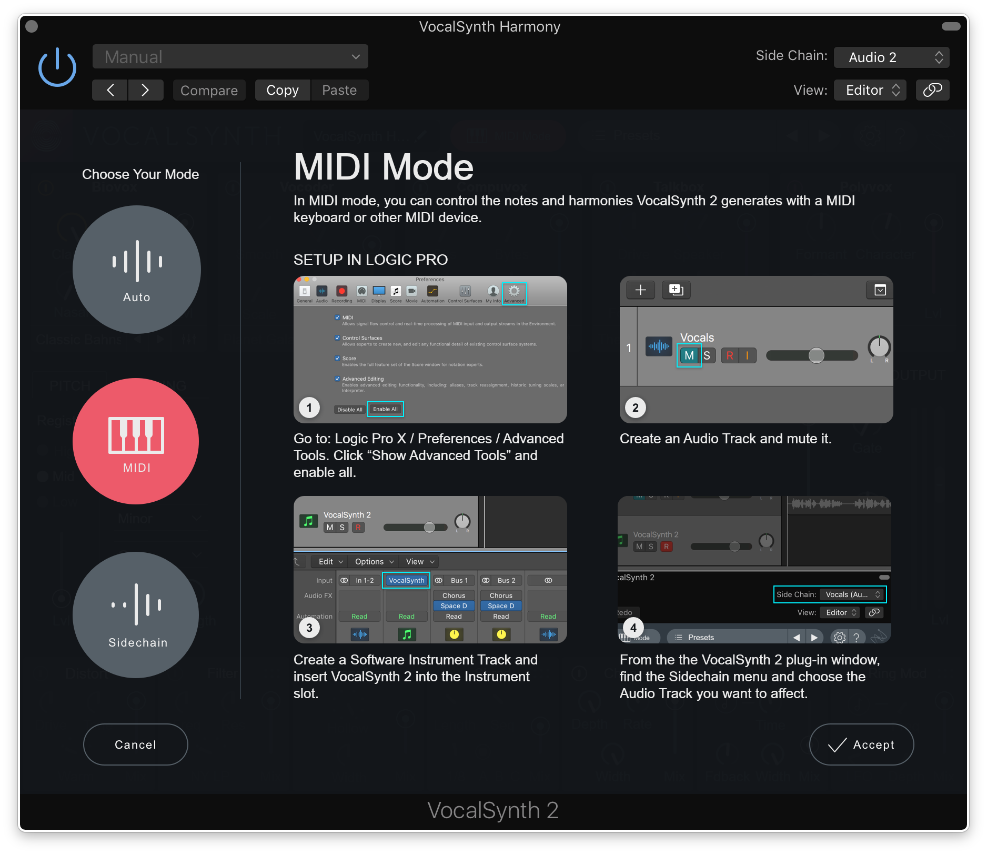Click the VocalSynth Harmony window title
This screenshot has height=854, width=987.
coord(490,26)
